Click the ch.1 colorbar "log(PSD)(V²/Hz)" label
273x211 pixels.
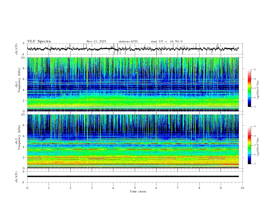tap(258, 90)
